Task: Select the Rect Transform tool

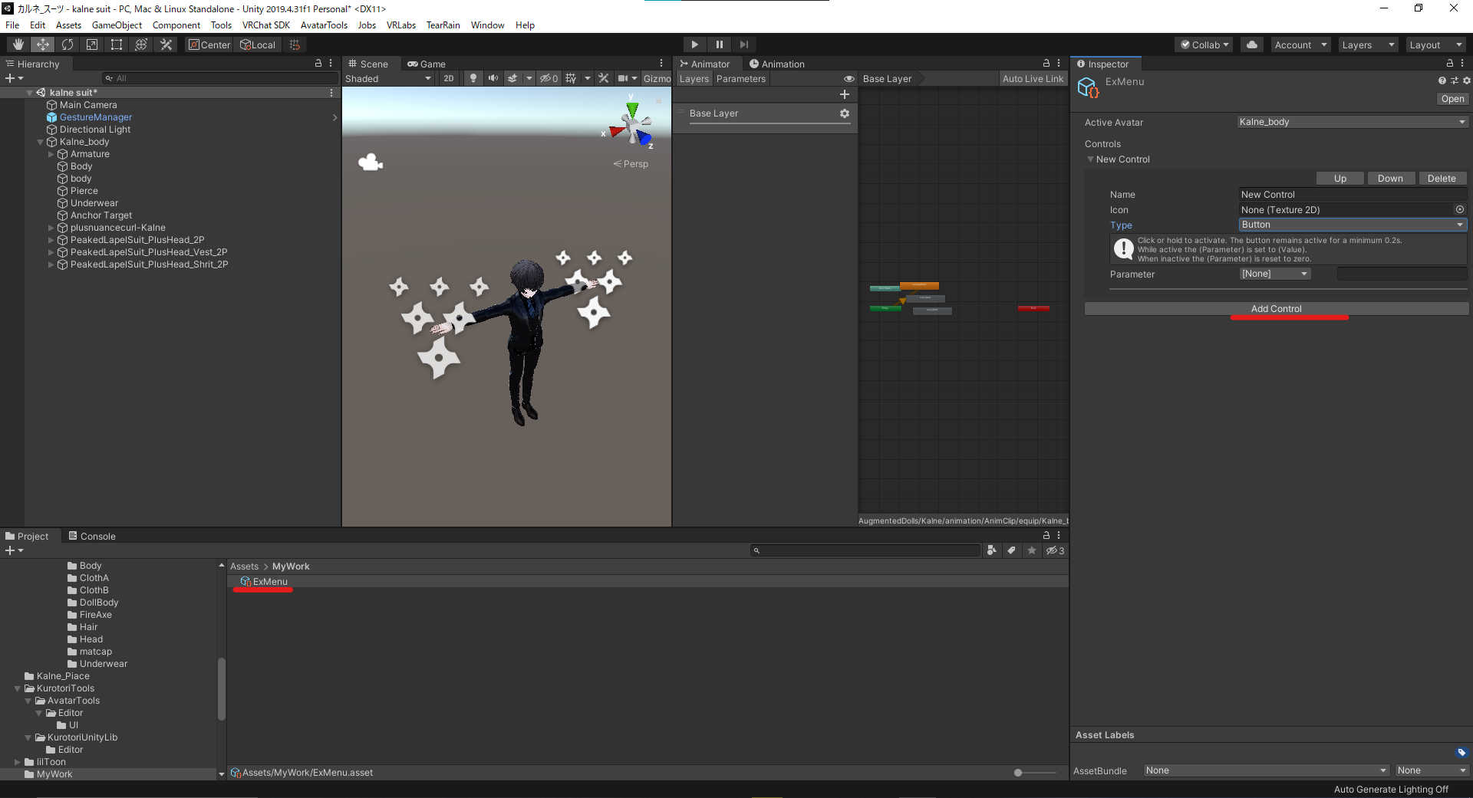Action: click(x=116, y=44)
